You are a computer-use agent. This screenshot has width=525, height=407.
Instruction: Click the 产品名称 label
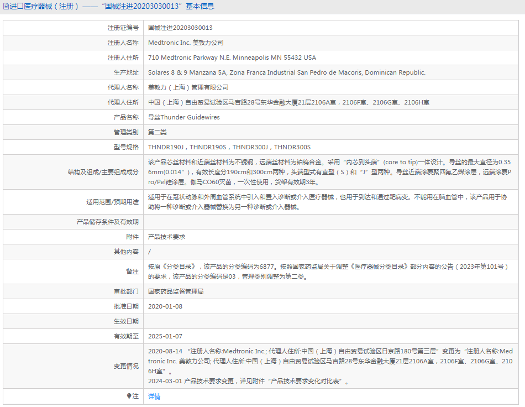click(x=126, y=117)
